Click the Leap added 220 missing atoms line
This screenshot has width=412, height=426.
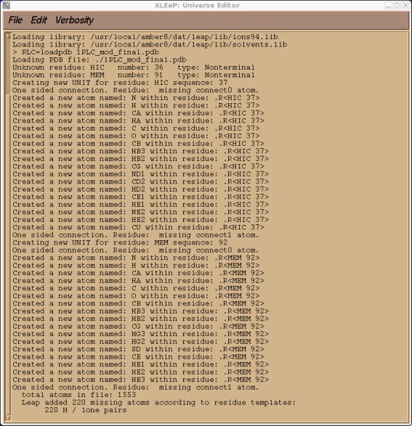(x=158, y=402)
